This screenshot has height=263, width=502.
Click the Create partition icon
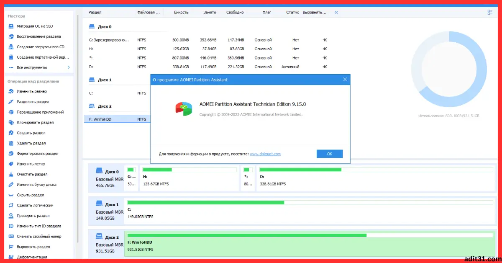tap(12, 133)
